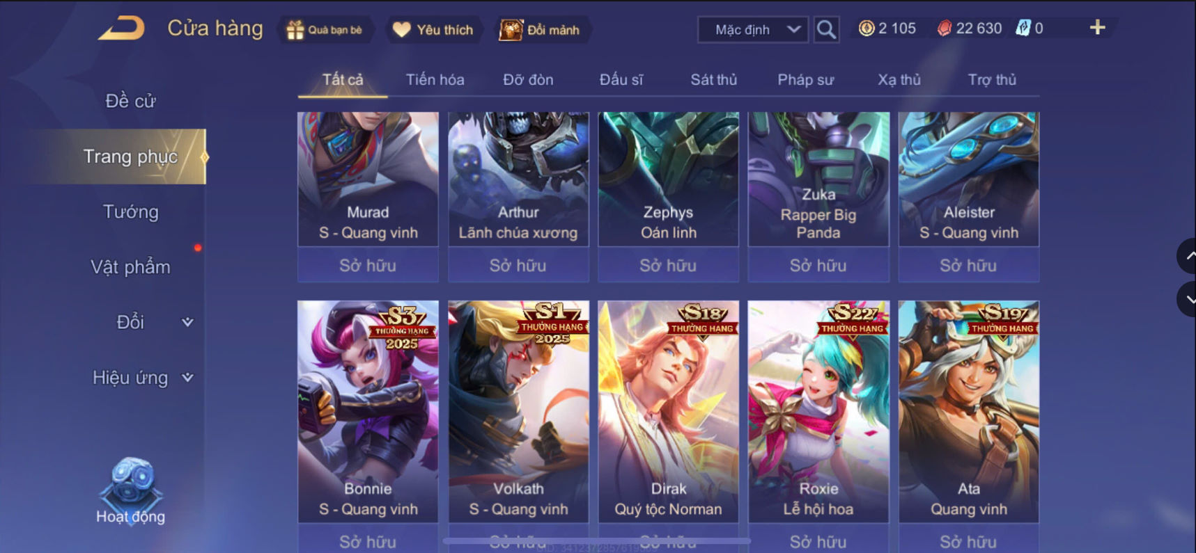This screenshot has width=1196, height=553.
Task: Tap the plus icon to add currency
Action: (x=1097, y=27)
